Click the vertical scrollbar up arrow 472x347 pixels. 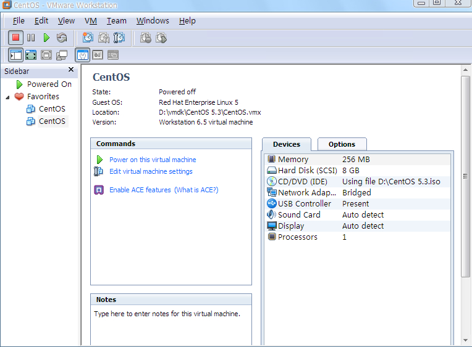465,70
